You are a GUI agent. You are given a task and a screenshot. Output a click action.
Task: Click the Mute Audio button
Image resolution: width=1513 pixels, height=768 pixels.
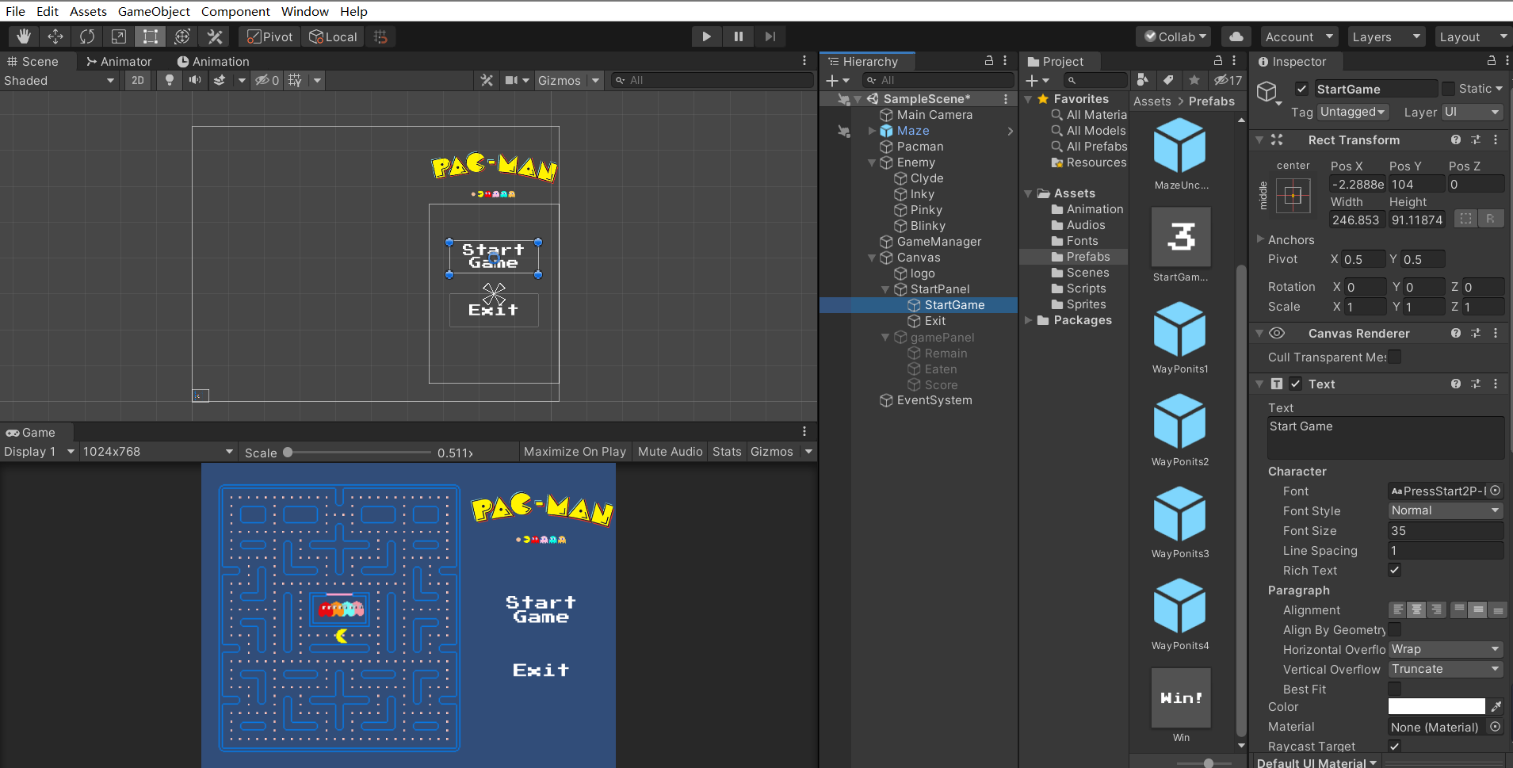[670, 451]
